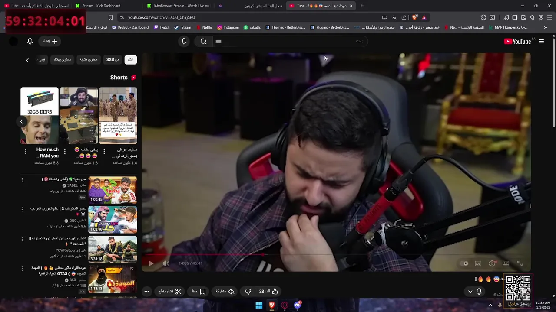The height and width of the screenshot is (312, 556).
Task: Select the 'محتوى مشابه' filter chip
Action: click(89, 59)
